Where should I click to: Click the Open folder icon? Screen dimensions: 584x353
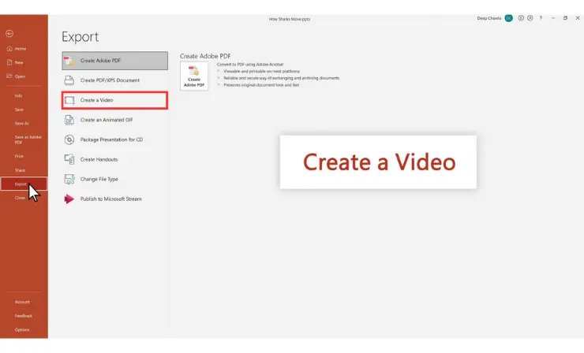coord(9,76)
